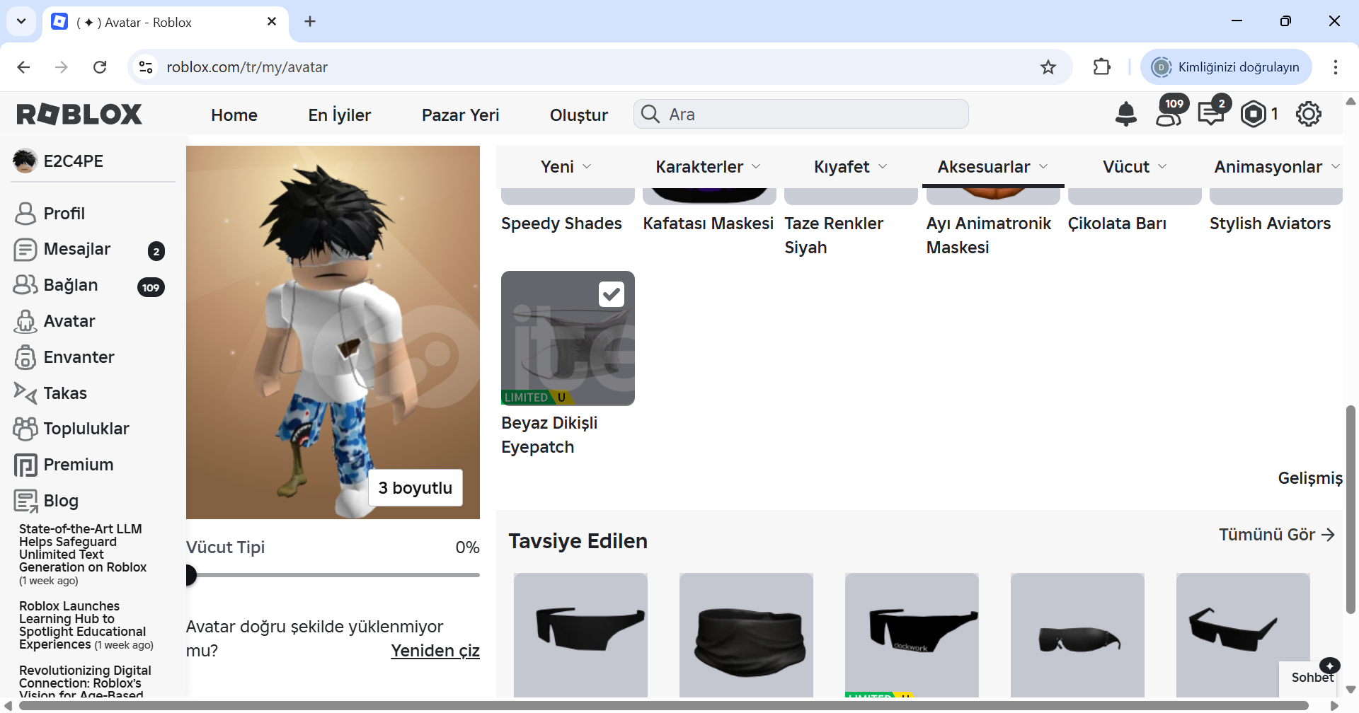Reload the page

100,67
